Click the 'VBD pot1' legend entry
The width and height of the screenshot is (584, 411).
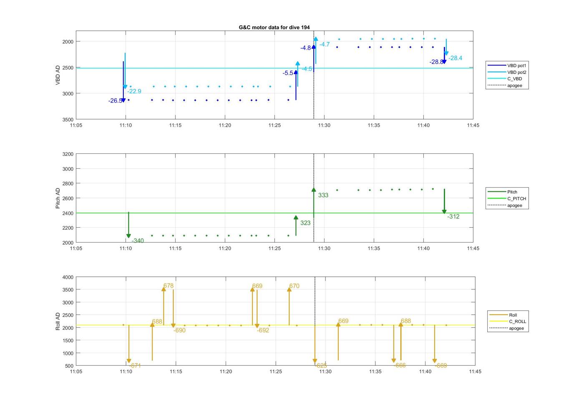(x=507, y=65)
